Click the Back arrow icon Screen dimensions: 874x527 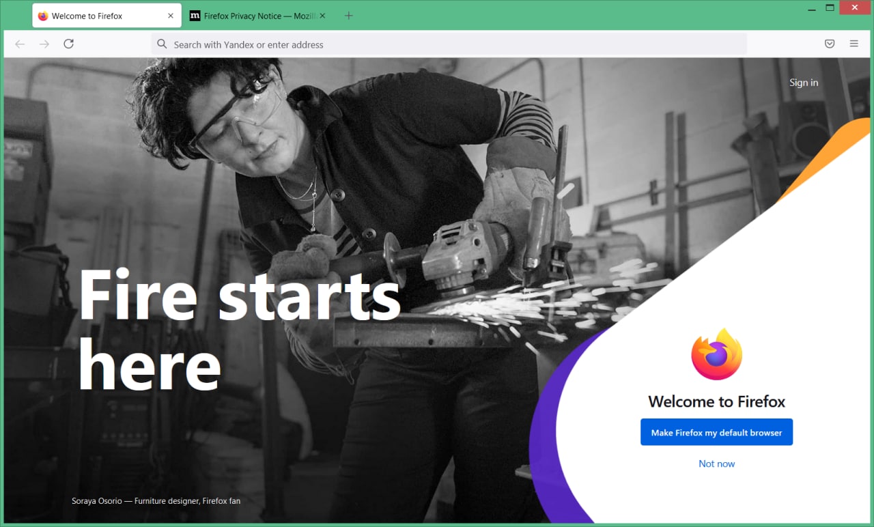(x=20, y=44)
